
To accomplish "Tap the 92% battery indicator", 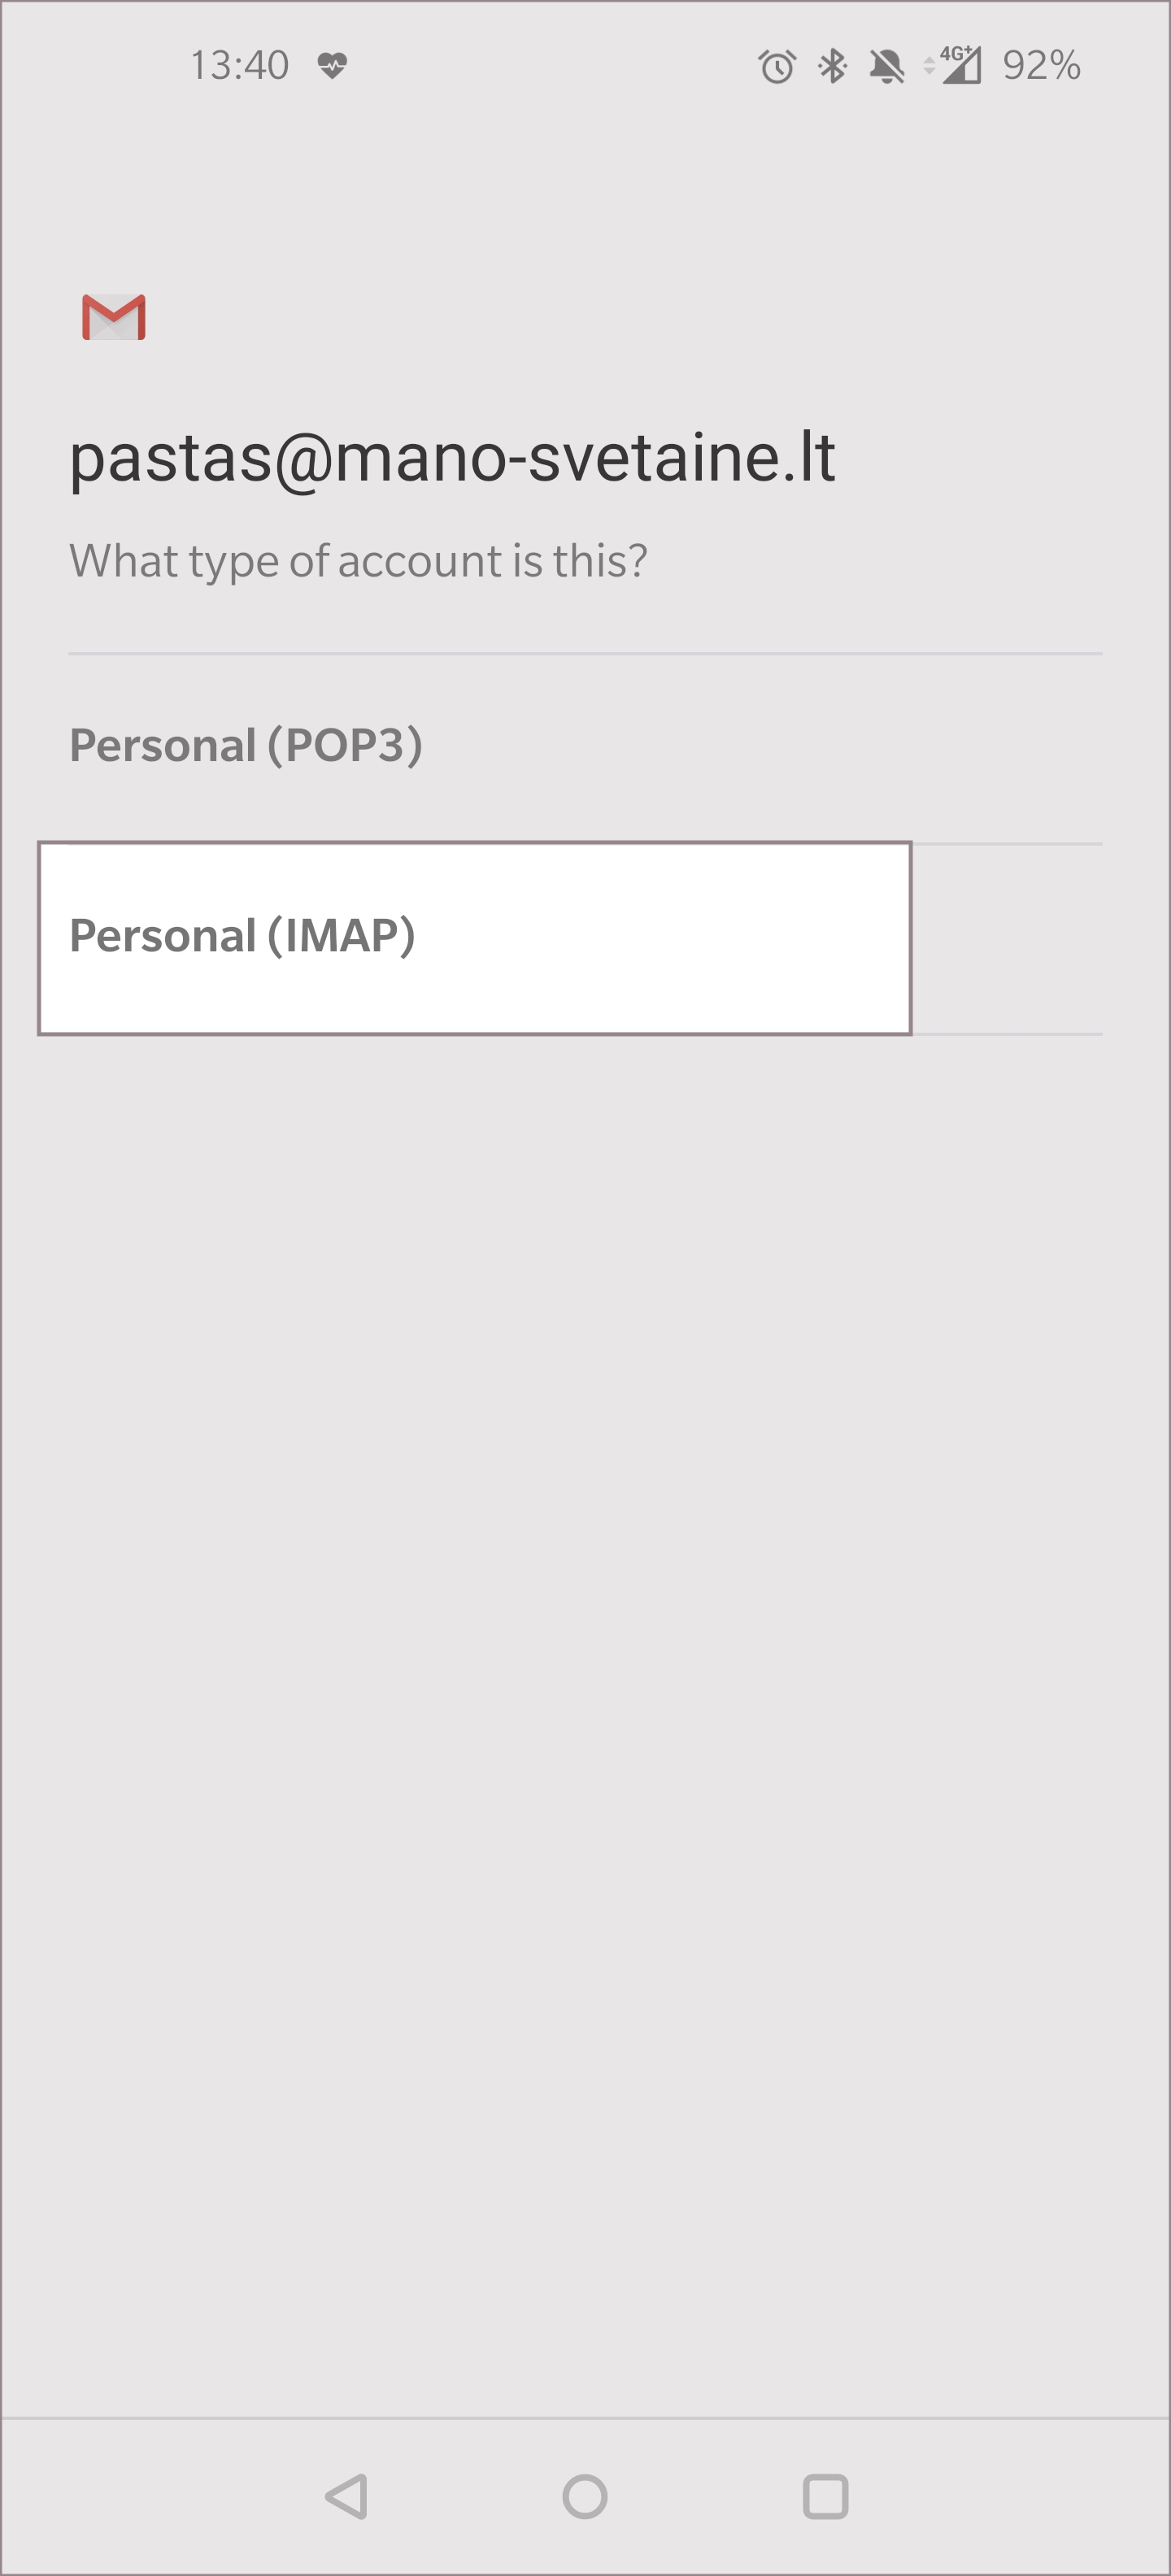I will [1041, 66].
